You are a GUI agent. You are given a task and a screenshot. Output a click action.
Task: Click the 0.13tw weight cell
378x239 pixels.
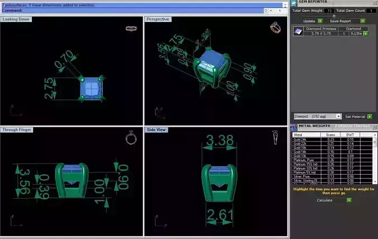pos(356,34)
